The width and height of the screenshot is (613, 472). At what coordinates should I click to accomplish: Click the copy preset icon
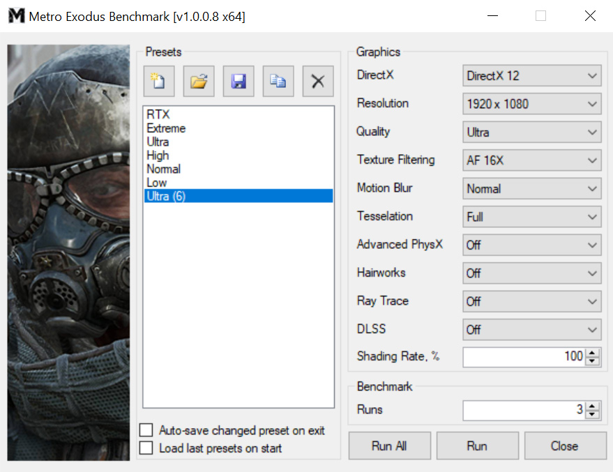point(278,81)
